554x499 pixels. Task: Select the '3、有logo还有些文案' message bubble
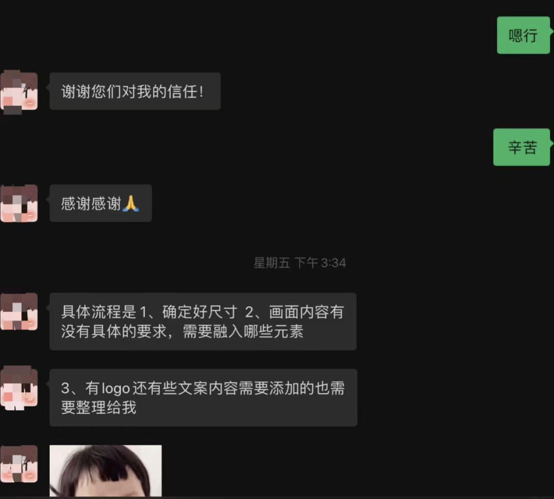click(203, 397)
